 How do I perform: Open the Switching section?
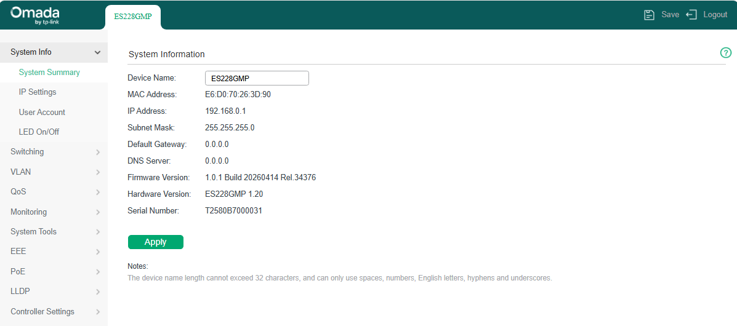[27, 152]
